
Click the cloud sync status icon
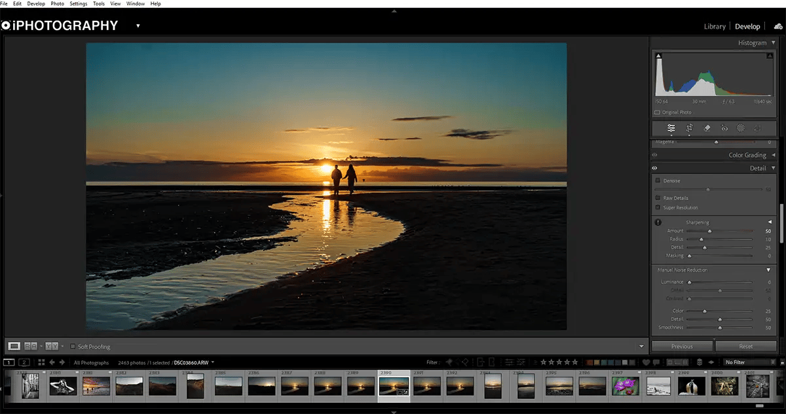(778, 26)
